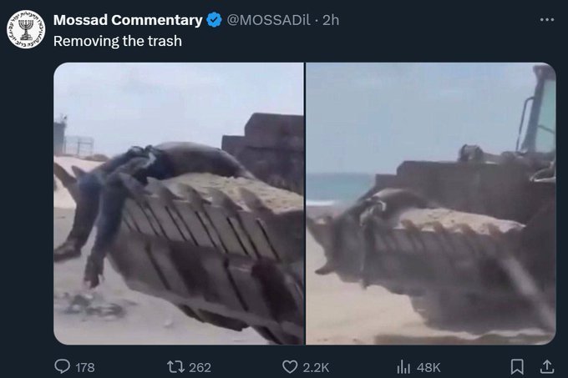The height and width of the screenshot is (378, 568).
Task: Open the left media thumbnail
Action: [179, 204]
